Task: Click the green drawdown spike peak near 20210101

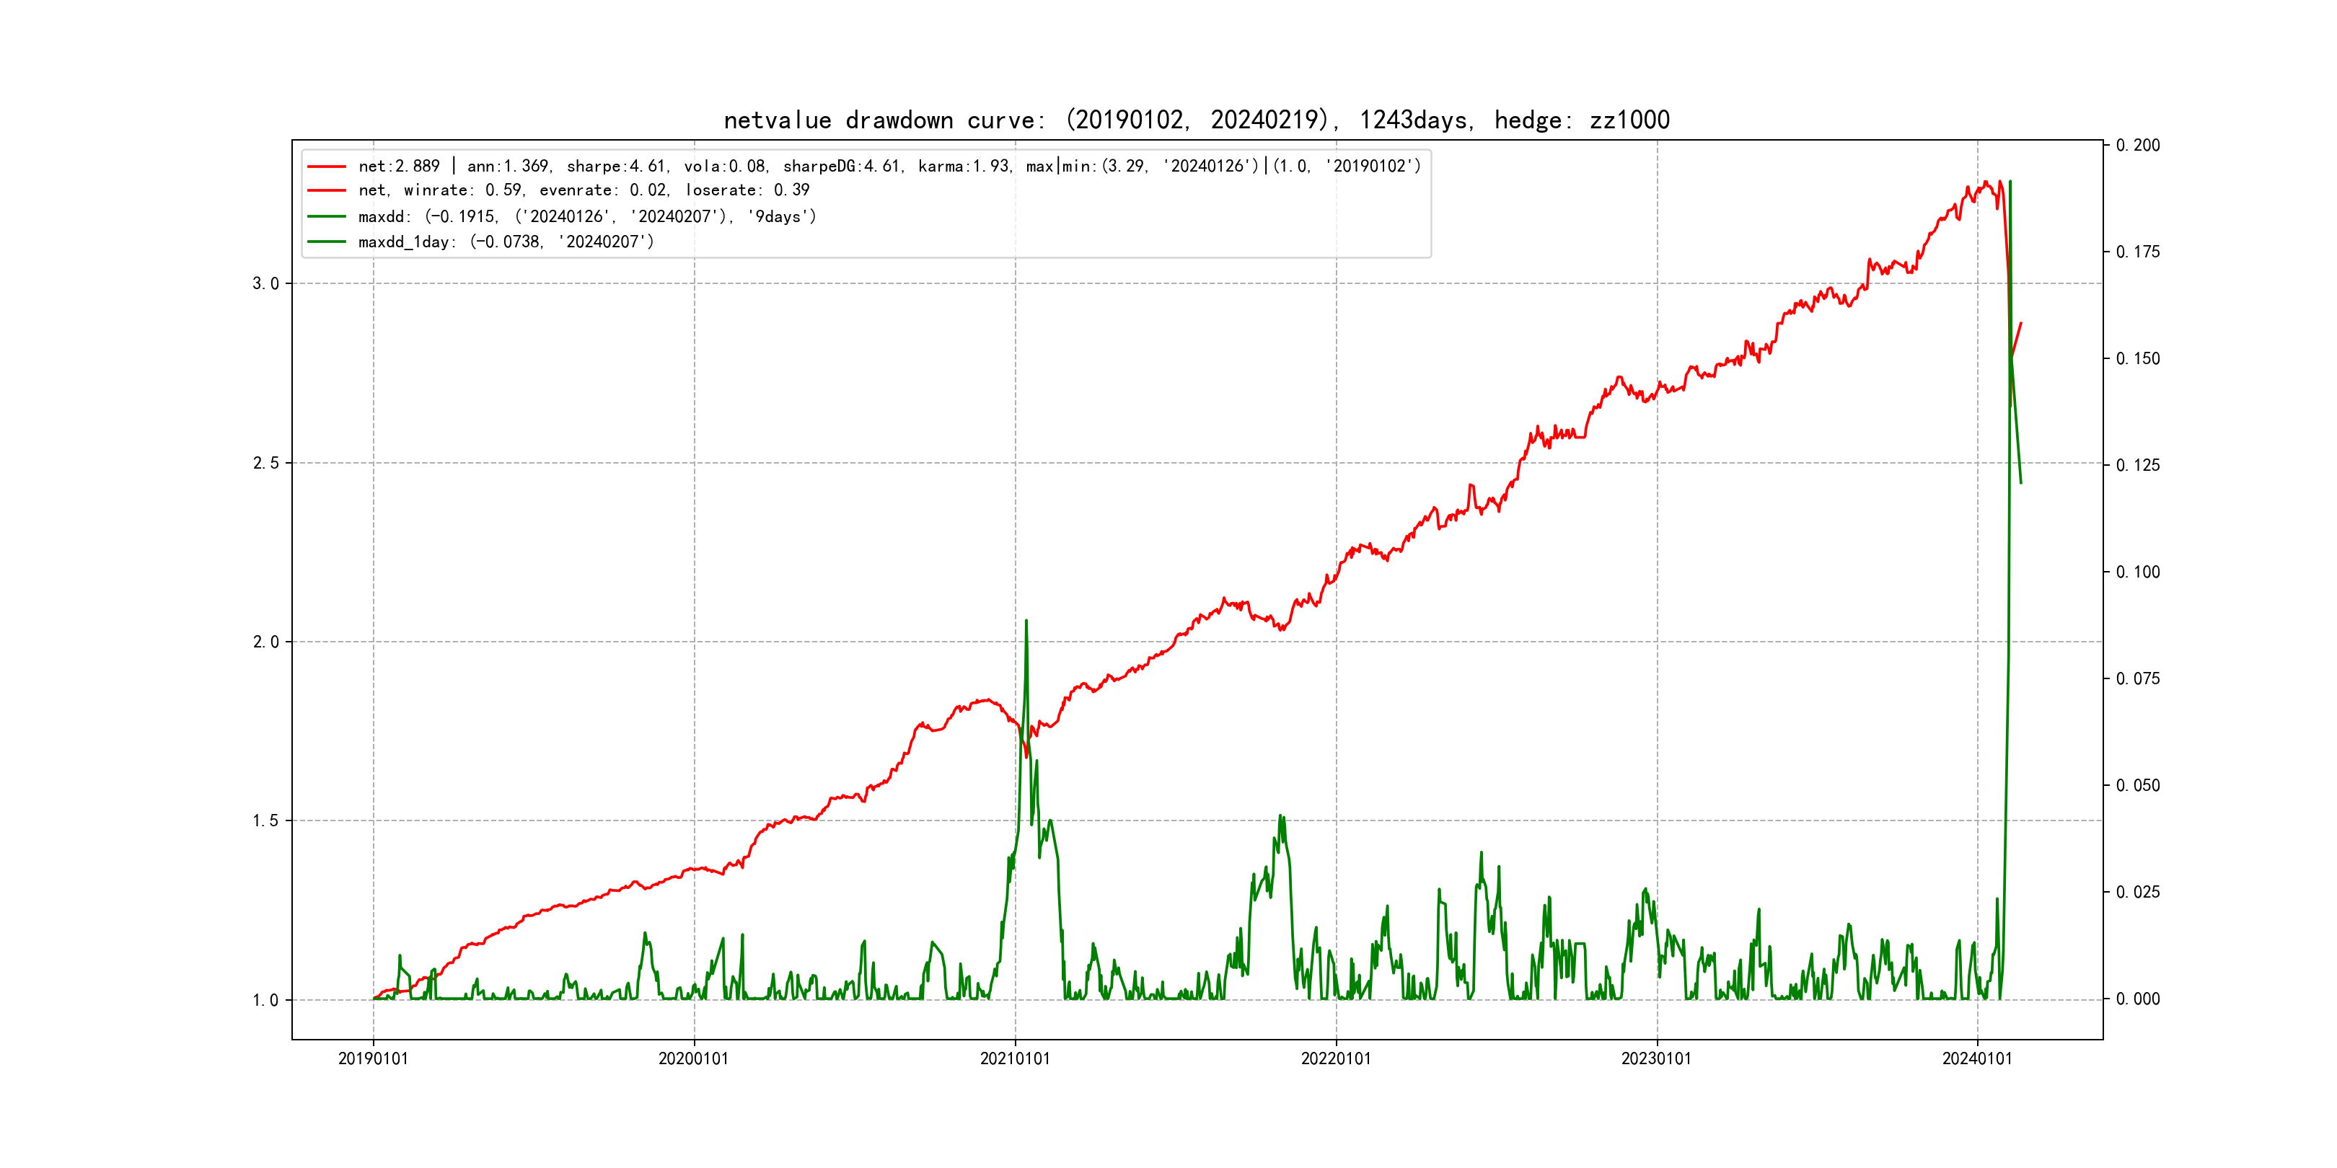Action: click(x=1026, y=622)
